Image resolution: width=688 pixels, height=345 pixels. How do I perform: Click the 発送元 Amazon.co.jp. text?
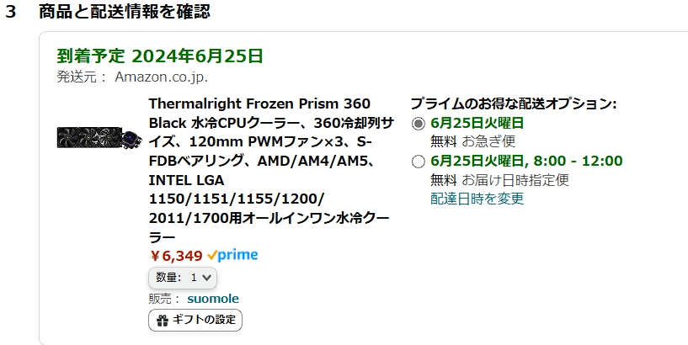[x=132, y=77]
